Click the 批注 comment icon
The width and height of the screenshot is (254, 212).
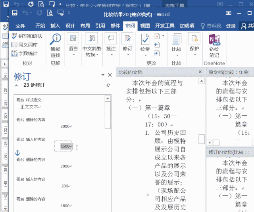[x=111, y=38]
